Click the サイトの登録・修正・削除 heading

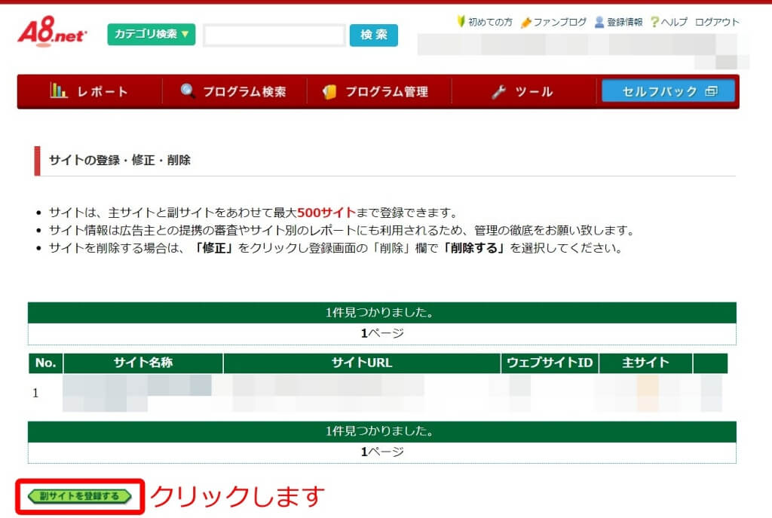[120, 160]
